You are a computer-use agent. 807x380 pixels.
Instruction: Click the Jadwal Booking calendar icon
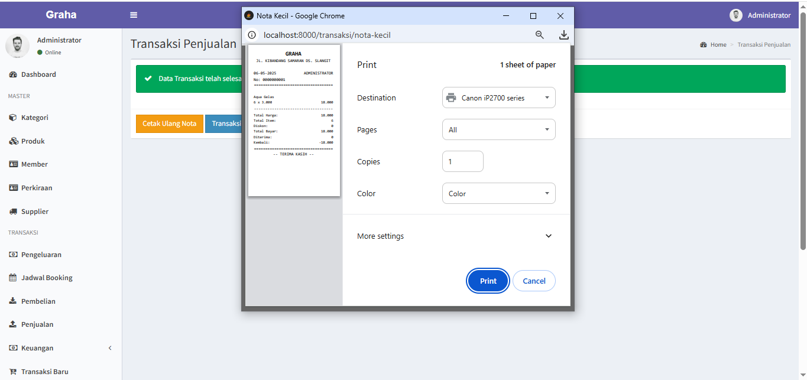point(13,278)
